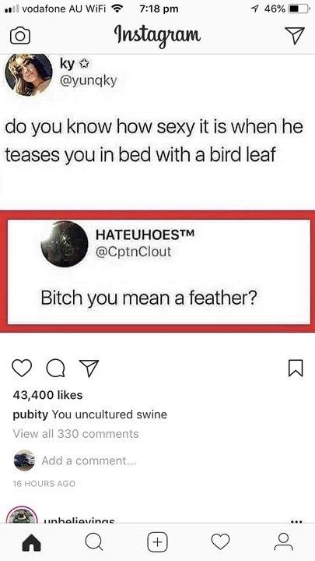The height and width of the screenshot is (561, 315).
Task: Open unbelievings story avatar
Action: 22,515
